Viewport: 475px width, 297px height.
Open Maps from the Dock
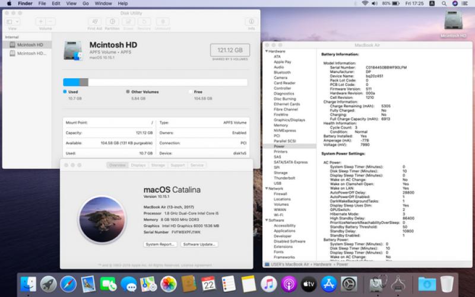click(148, 284)
